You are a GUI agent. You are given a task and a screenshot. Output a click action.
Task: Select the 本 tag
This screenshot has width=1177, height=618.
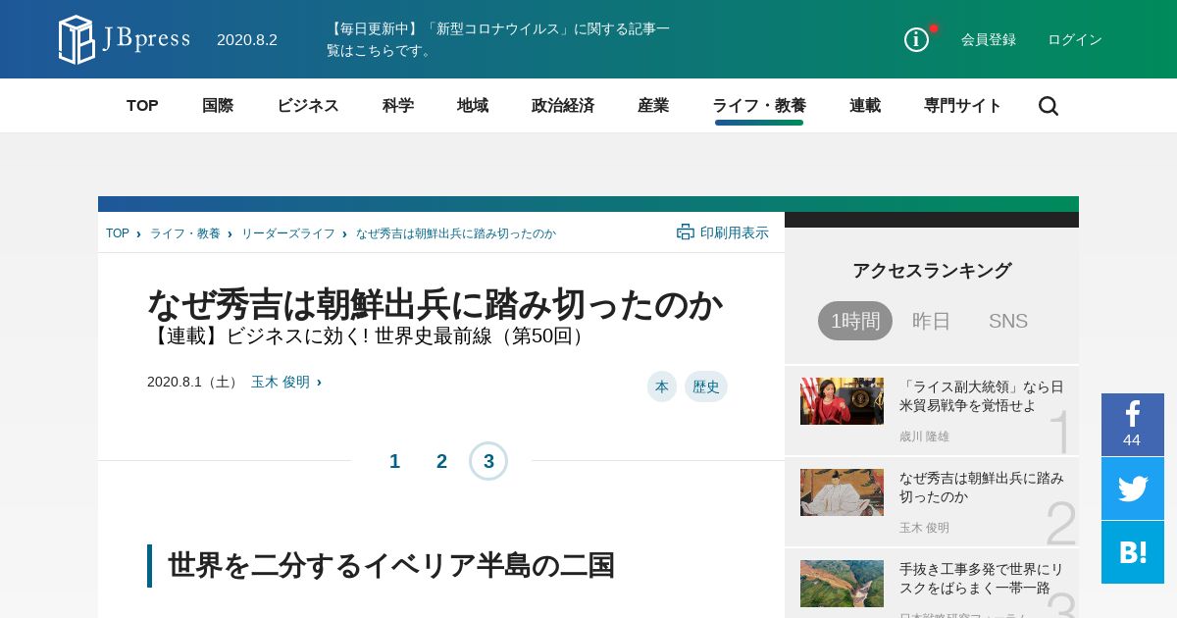coord(662,386)
